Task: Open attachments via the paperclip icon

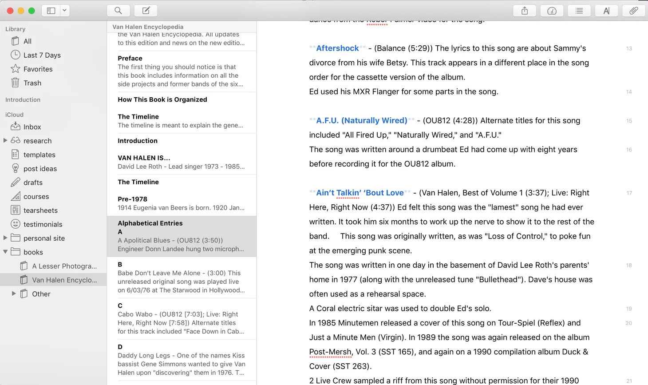Action: click(634, 10)
